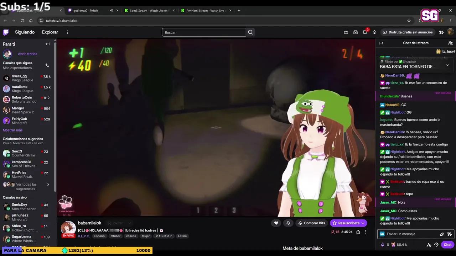Click the R.E.P.O. game category link
456x256 pixels.
(84, 236)
